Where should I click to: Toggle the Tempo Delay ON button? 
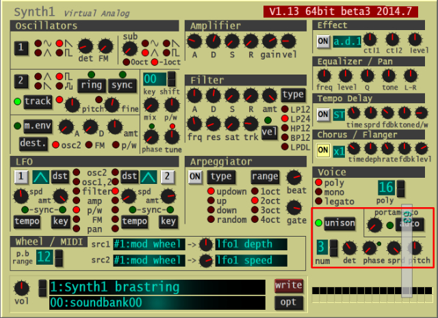323,114
